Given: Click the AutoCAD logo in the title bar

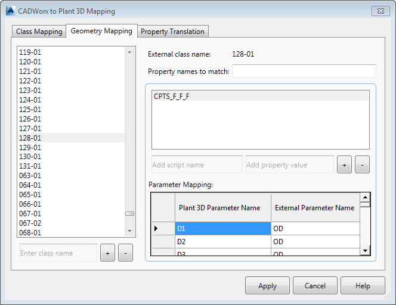Looking at the screenshot, I should pos(10,11).
